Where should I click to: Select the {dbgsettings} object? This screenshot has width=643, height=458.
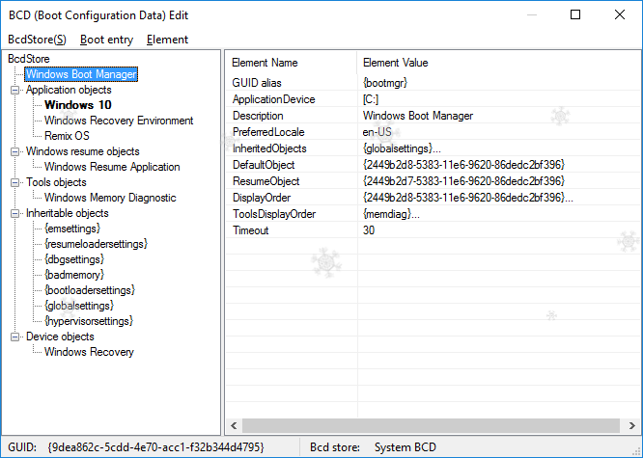point(74,259)
